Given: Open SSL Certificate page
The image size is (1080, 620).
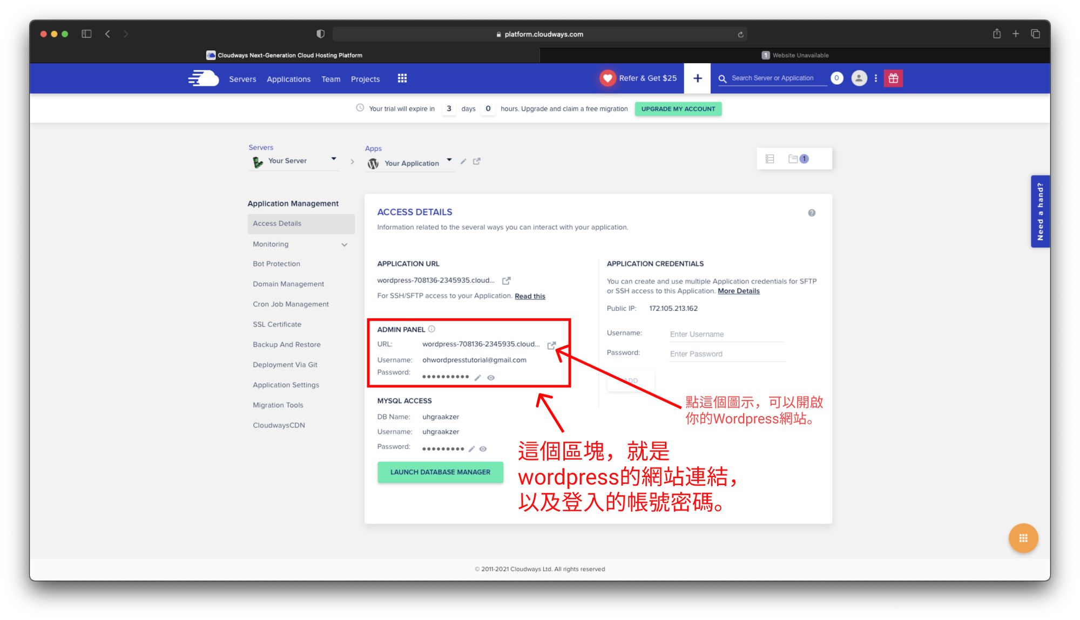Looking at the screenshot, I should [x=277, y=324].
